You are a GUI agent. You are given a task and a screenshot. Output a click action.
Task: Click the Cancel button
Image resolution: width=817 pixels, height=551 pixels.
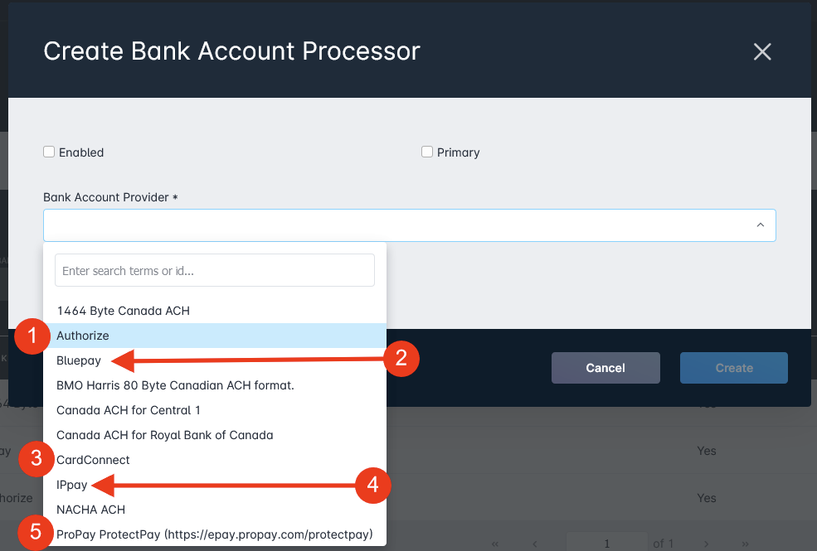[x=605, y=368]
